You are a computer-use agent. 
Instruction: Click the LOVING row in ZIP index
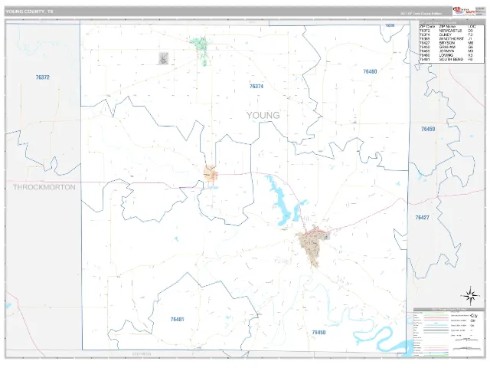[x=447, y=55]
